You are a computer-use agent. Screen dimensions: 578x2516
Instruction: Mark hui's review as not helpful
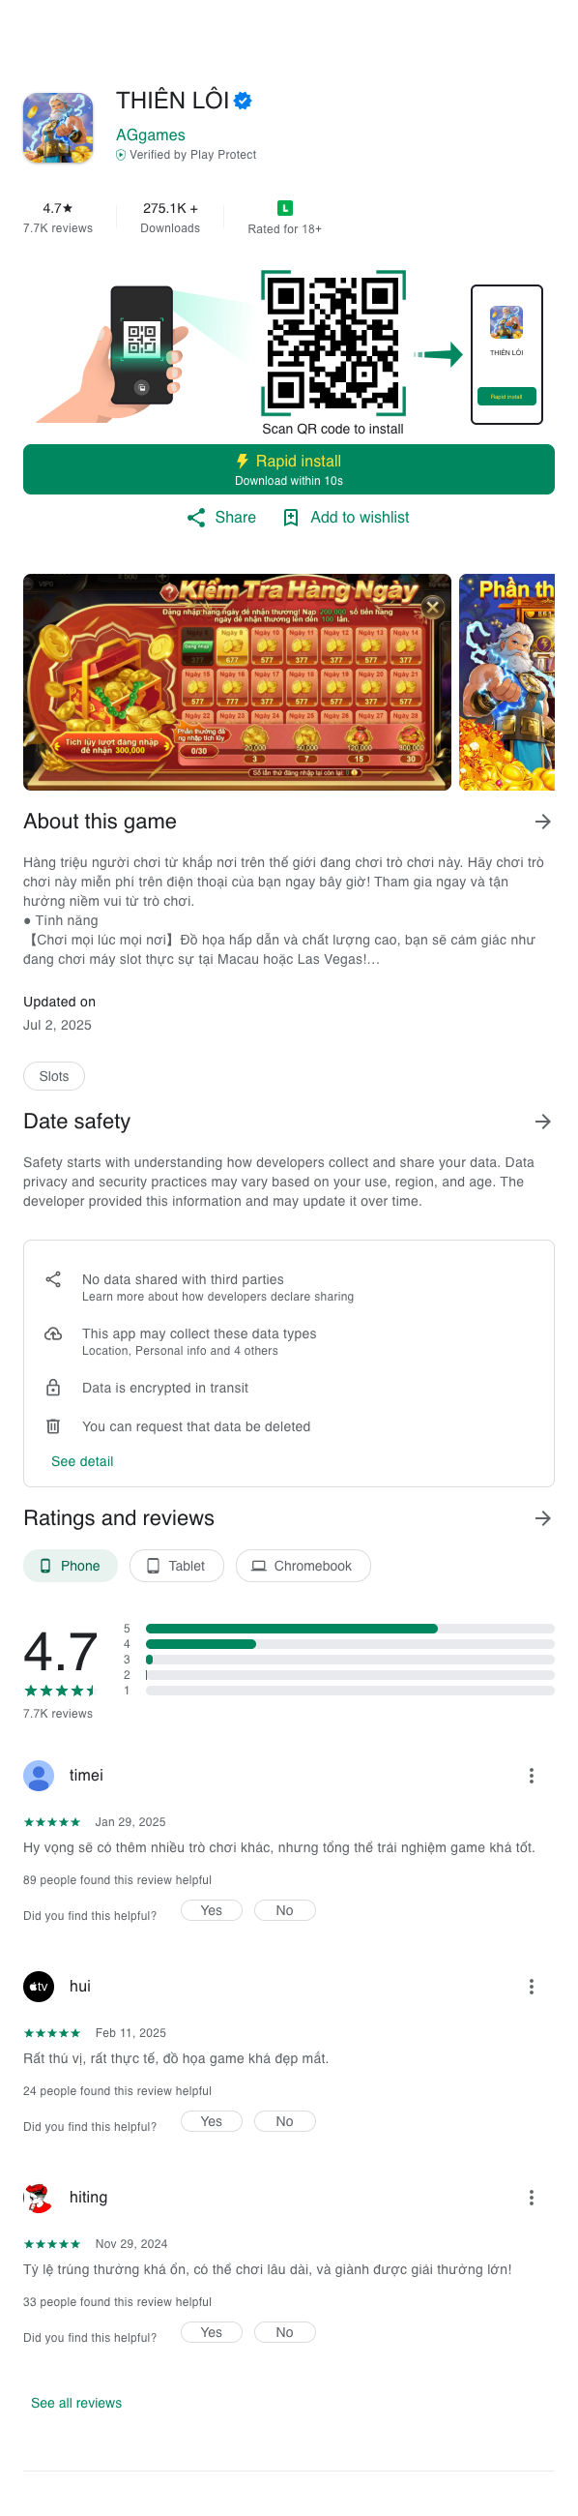(x=284, y=2121)
